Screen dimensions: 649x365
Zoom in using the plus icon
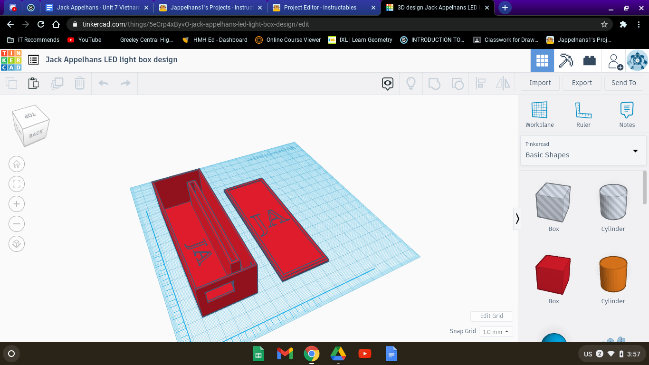coord(17,203)
